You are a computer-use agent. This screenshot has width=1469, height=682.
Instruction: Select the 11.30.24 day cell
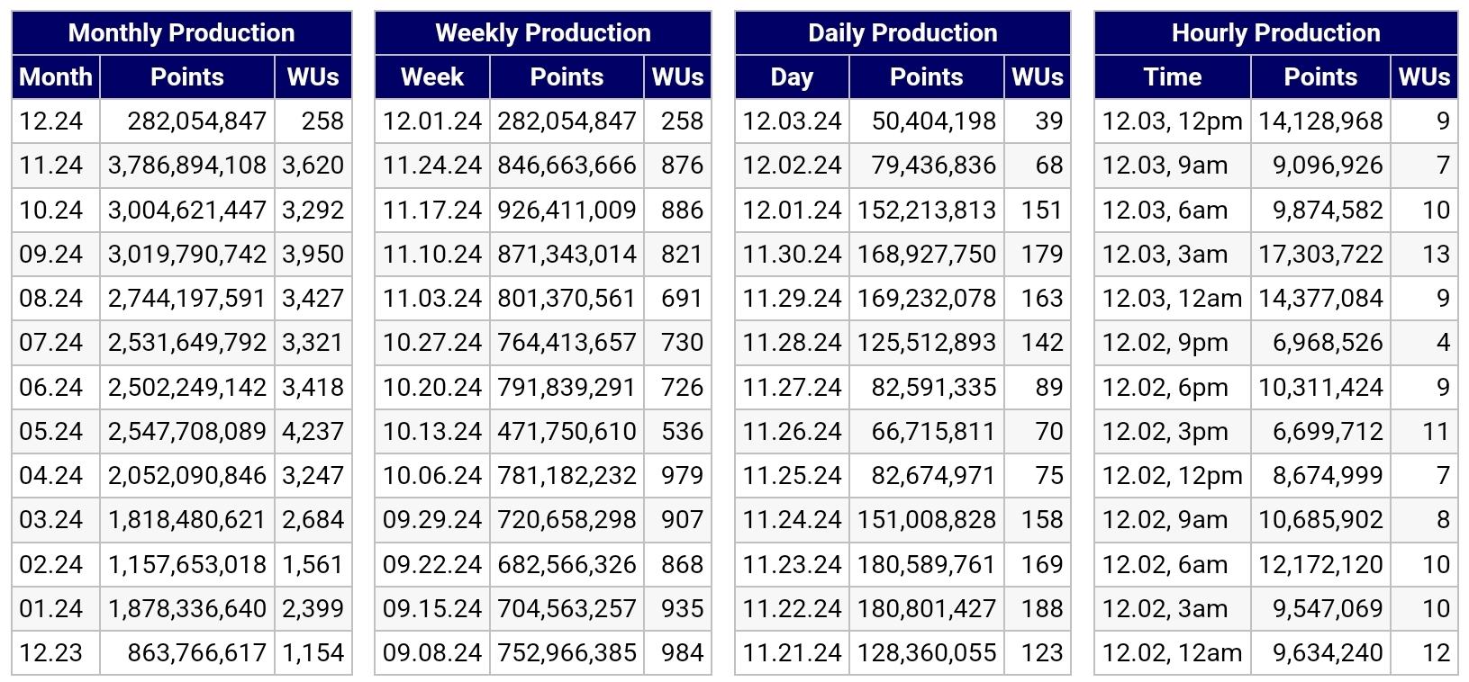792,255
